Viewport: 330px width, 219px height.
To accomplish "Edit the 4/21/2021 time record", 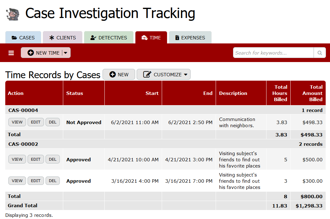I will pyautogui.click(x=36, y=159).
